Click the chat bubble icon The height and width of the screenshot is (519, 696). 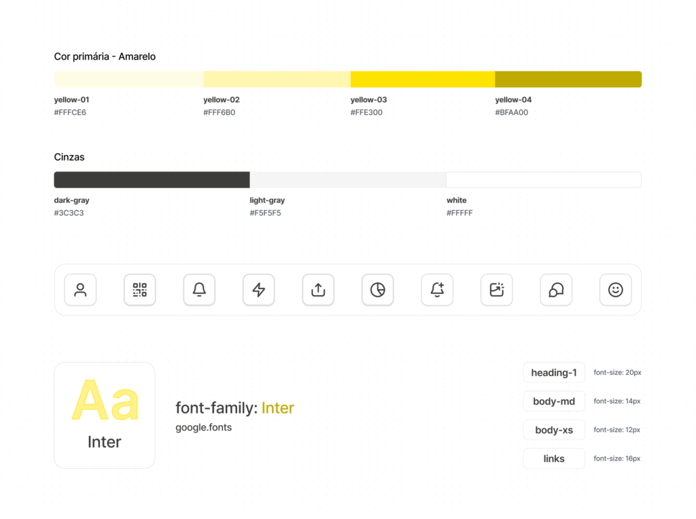tap(556, 290)
